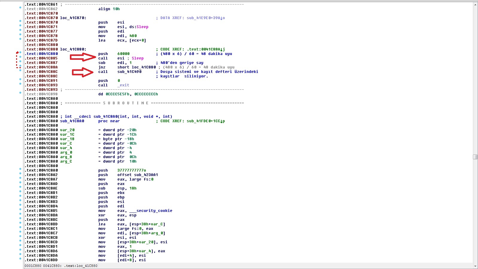Click the loc_41C880: label definition
Screen dimensions: 478x269
point(73,49)
